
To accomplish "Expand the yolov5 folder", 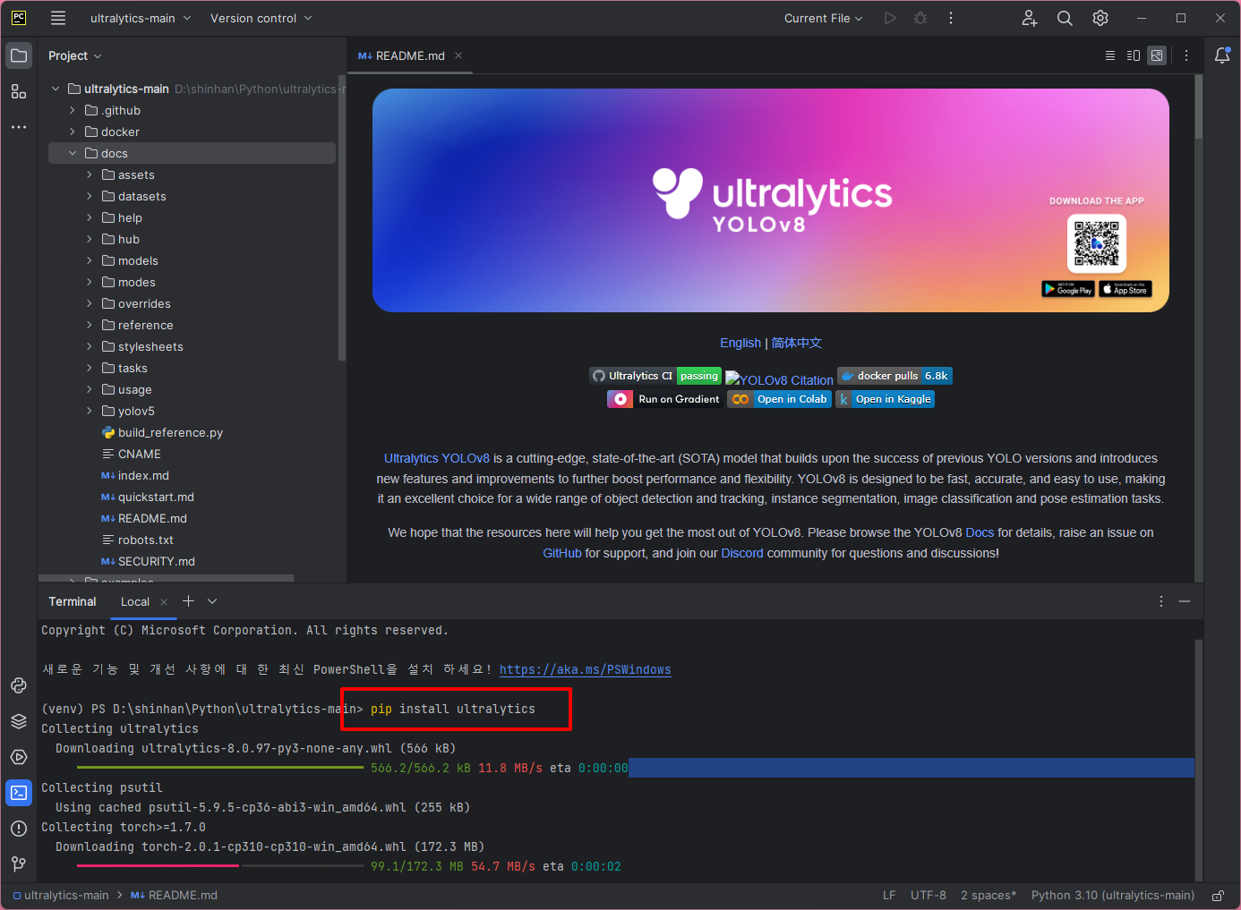I will tap(90, 412).
